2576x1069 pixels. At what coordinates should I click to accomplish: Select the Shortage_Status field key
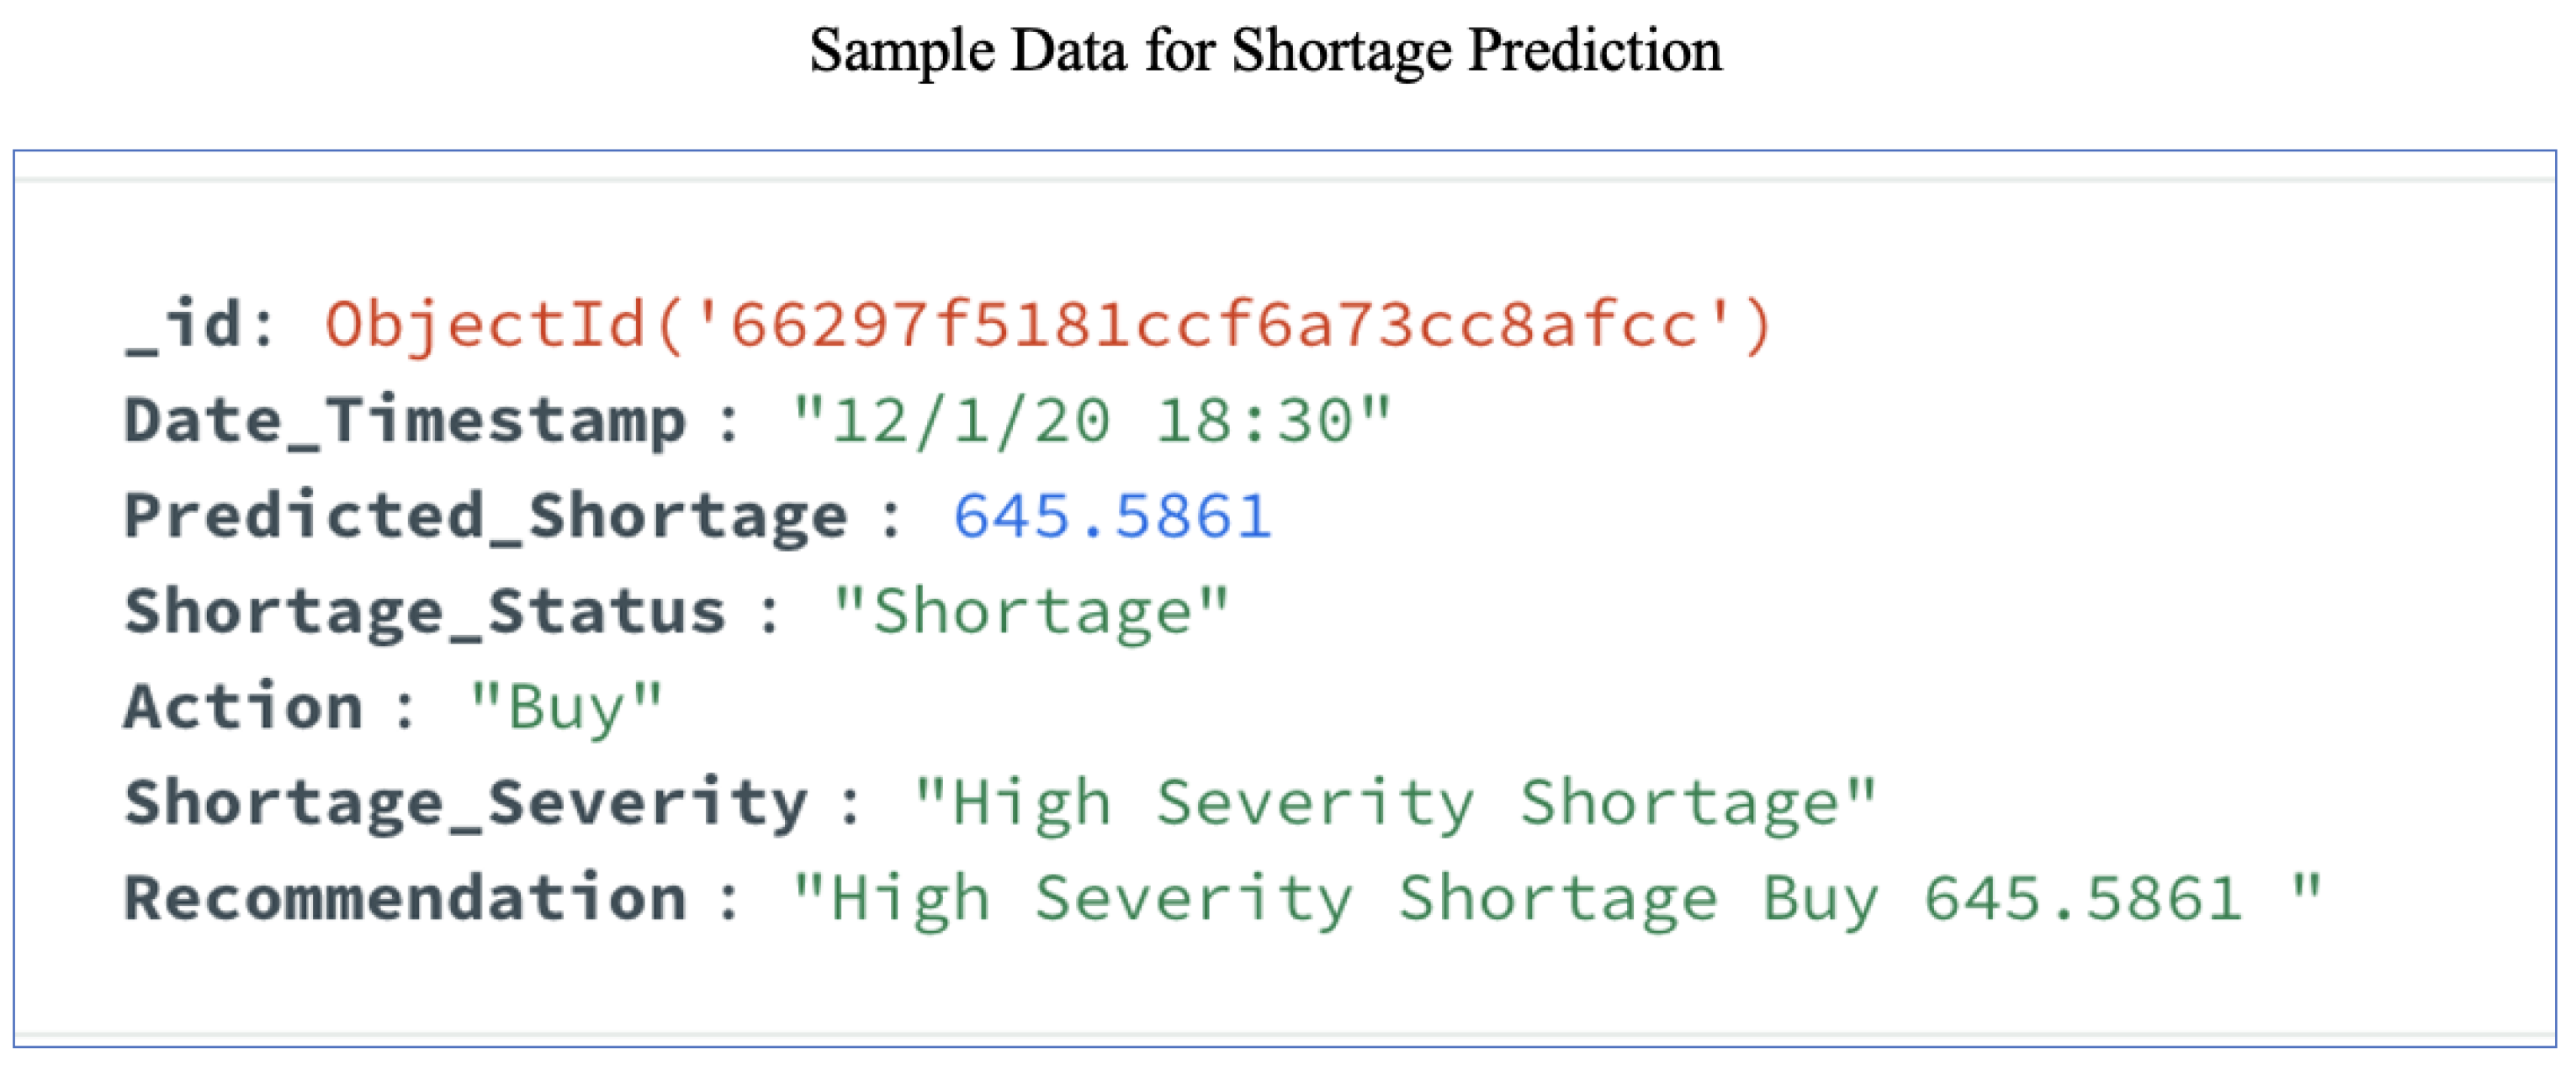pyautogui.click(x=424, y=612)
